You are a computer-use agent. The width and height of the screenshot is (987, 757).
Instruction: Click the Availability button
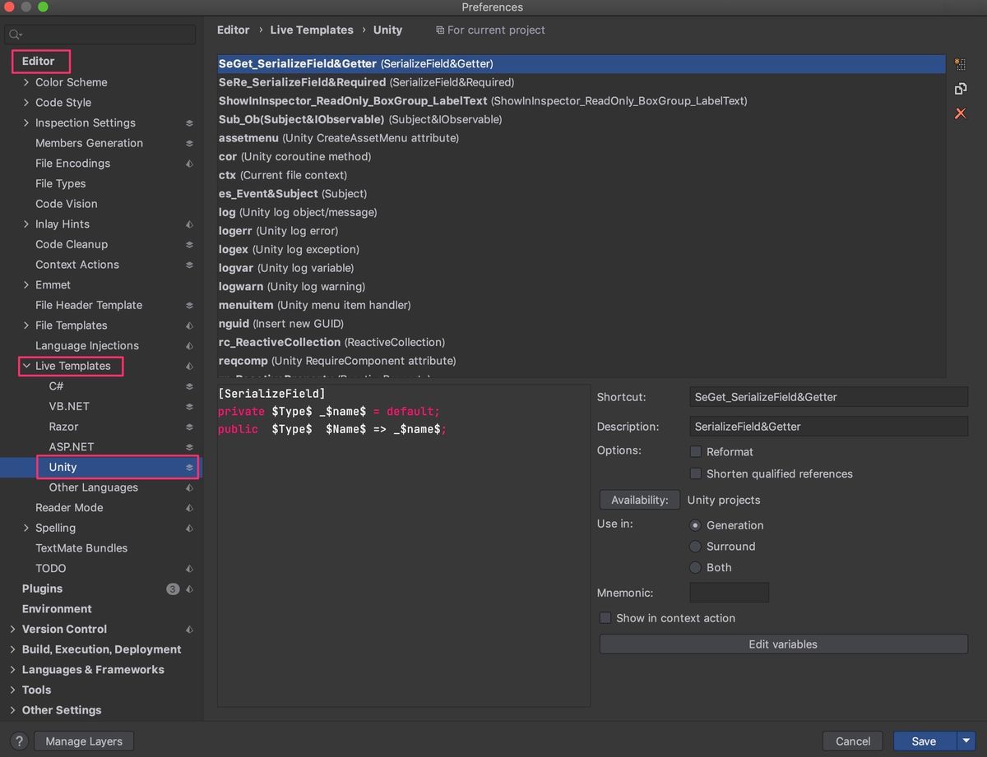click(640, 500)
